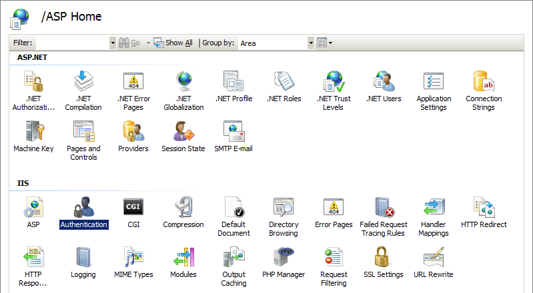Open IIS Error Pages feature
Image resolution: width=533 pixels, height=293 pixels.
[x=334, y=212]
